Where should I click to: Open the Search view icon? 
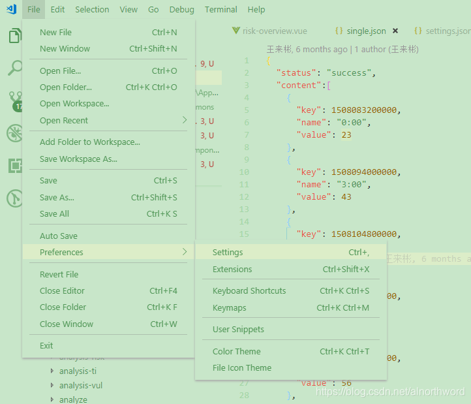14,68
